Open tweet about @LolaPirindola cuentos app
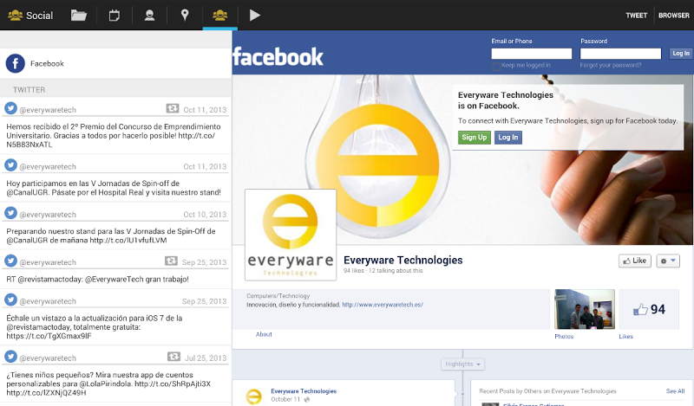The image size is (694, 406). coord(108,383)
